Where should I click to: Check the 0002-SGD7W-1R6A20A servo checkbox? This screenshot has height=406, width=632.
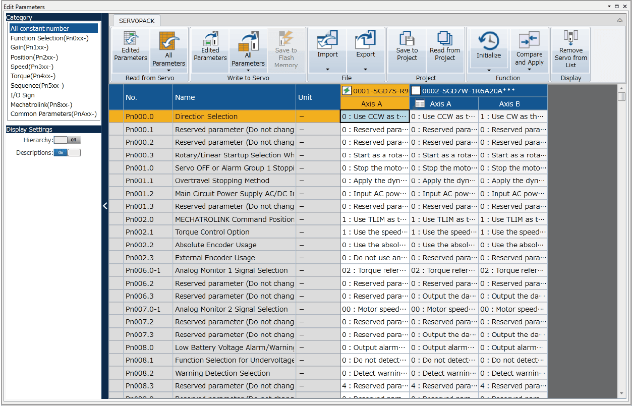pyautogui.click(x=416, y=91)
